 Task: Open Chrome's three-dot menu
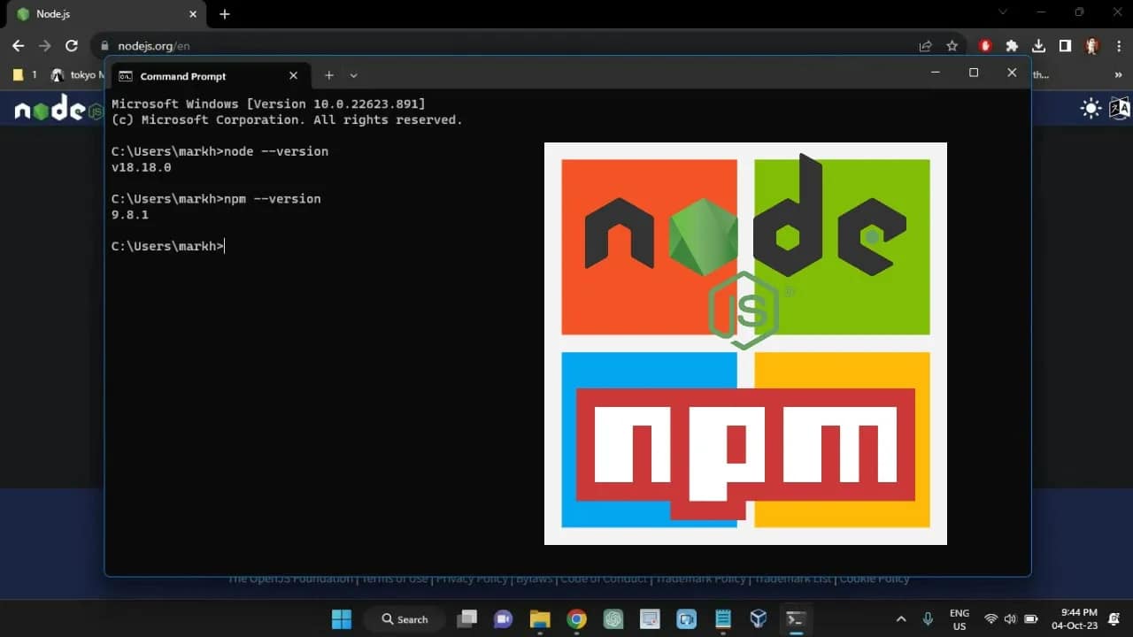click(1119, 46)
